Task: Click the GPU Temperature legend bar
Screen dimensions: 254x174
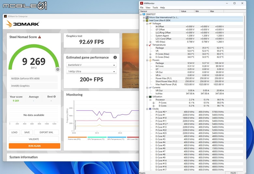Action: click(x=117, y=137)
